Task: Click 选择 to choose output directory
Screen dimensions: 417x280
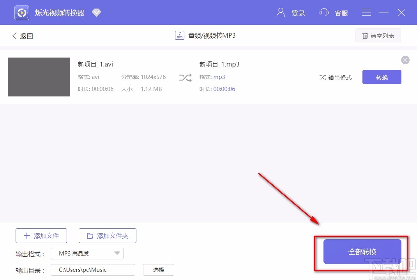Action: [x=158, y=269]
